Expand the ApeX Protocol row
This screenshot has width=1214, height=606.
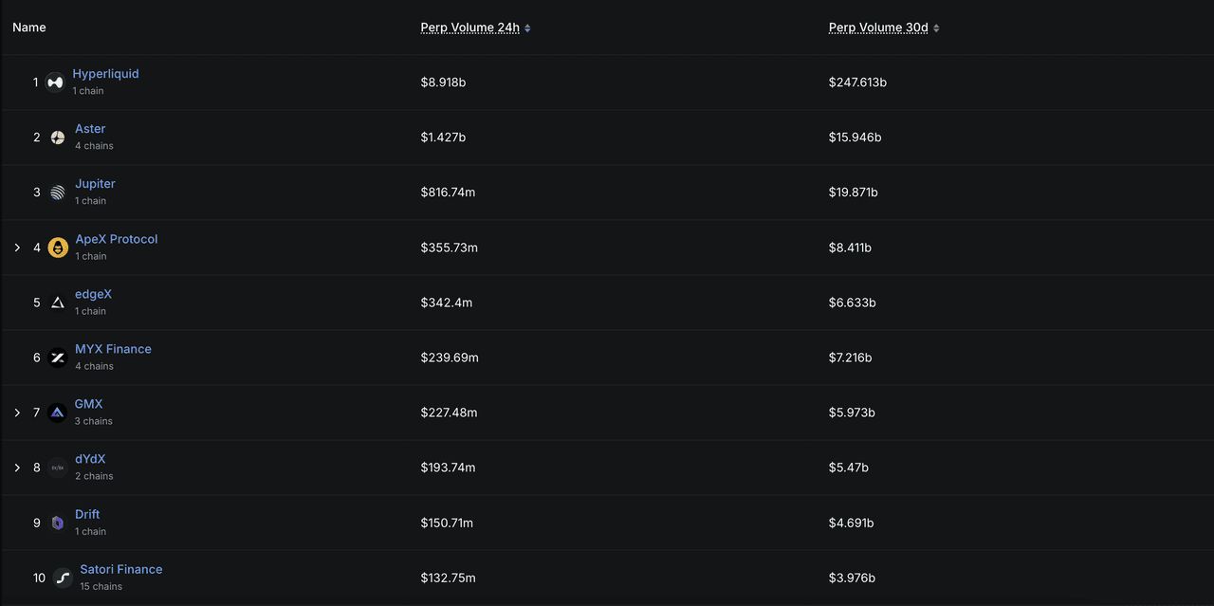(x=17, y=248)
